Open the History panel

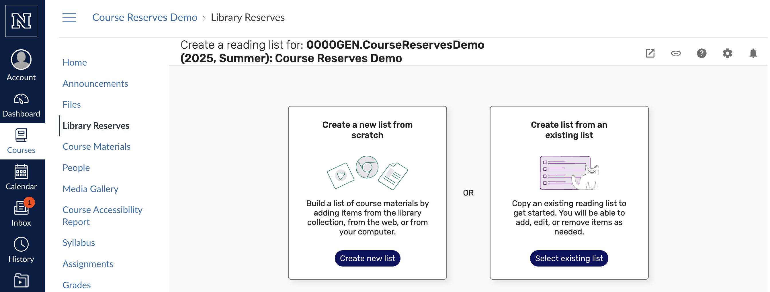[x=21, y=250]
